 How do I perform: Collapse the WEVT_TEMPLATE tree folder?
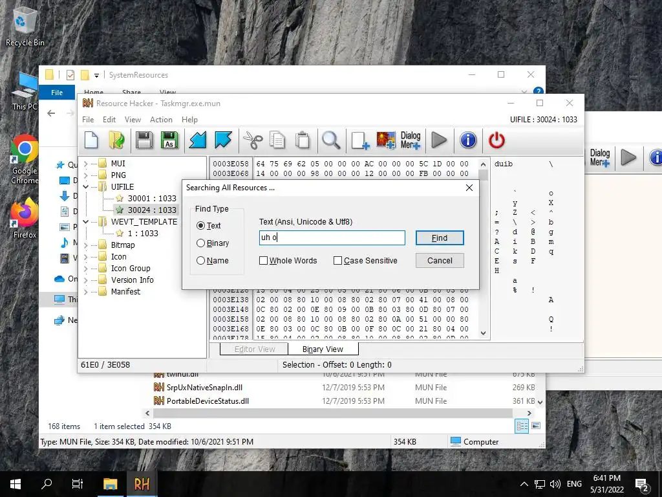point(86,222)
